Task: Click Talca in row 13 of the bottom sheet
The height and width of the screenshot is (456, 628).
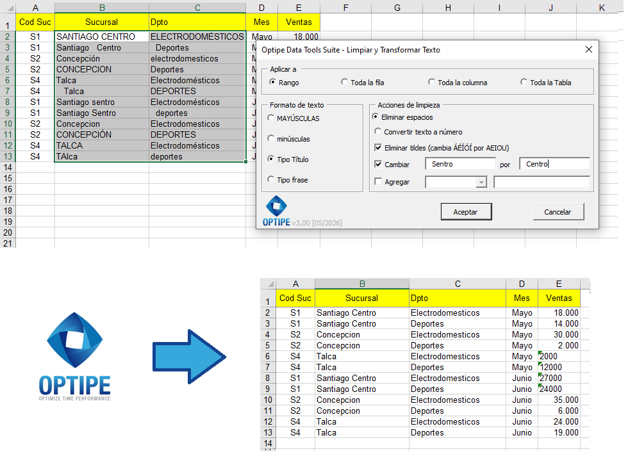Action: pyautogui.click(x=362, y=432)
